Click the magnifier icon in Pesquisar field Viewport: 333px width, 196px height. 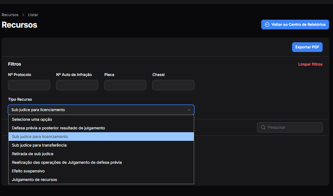click(x=263, y=127)
